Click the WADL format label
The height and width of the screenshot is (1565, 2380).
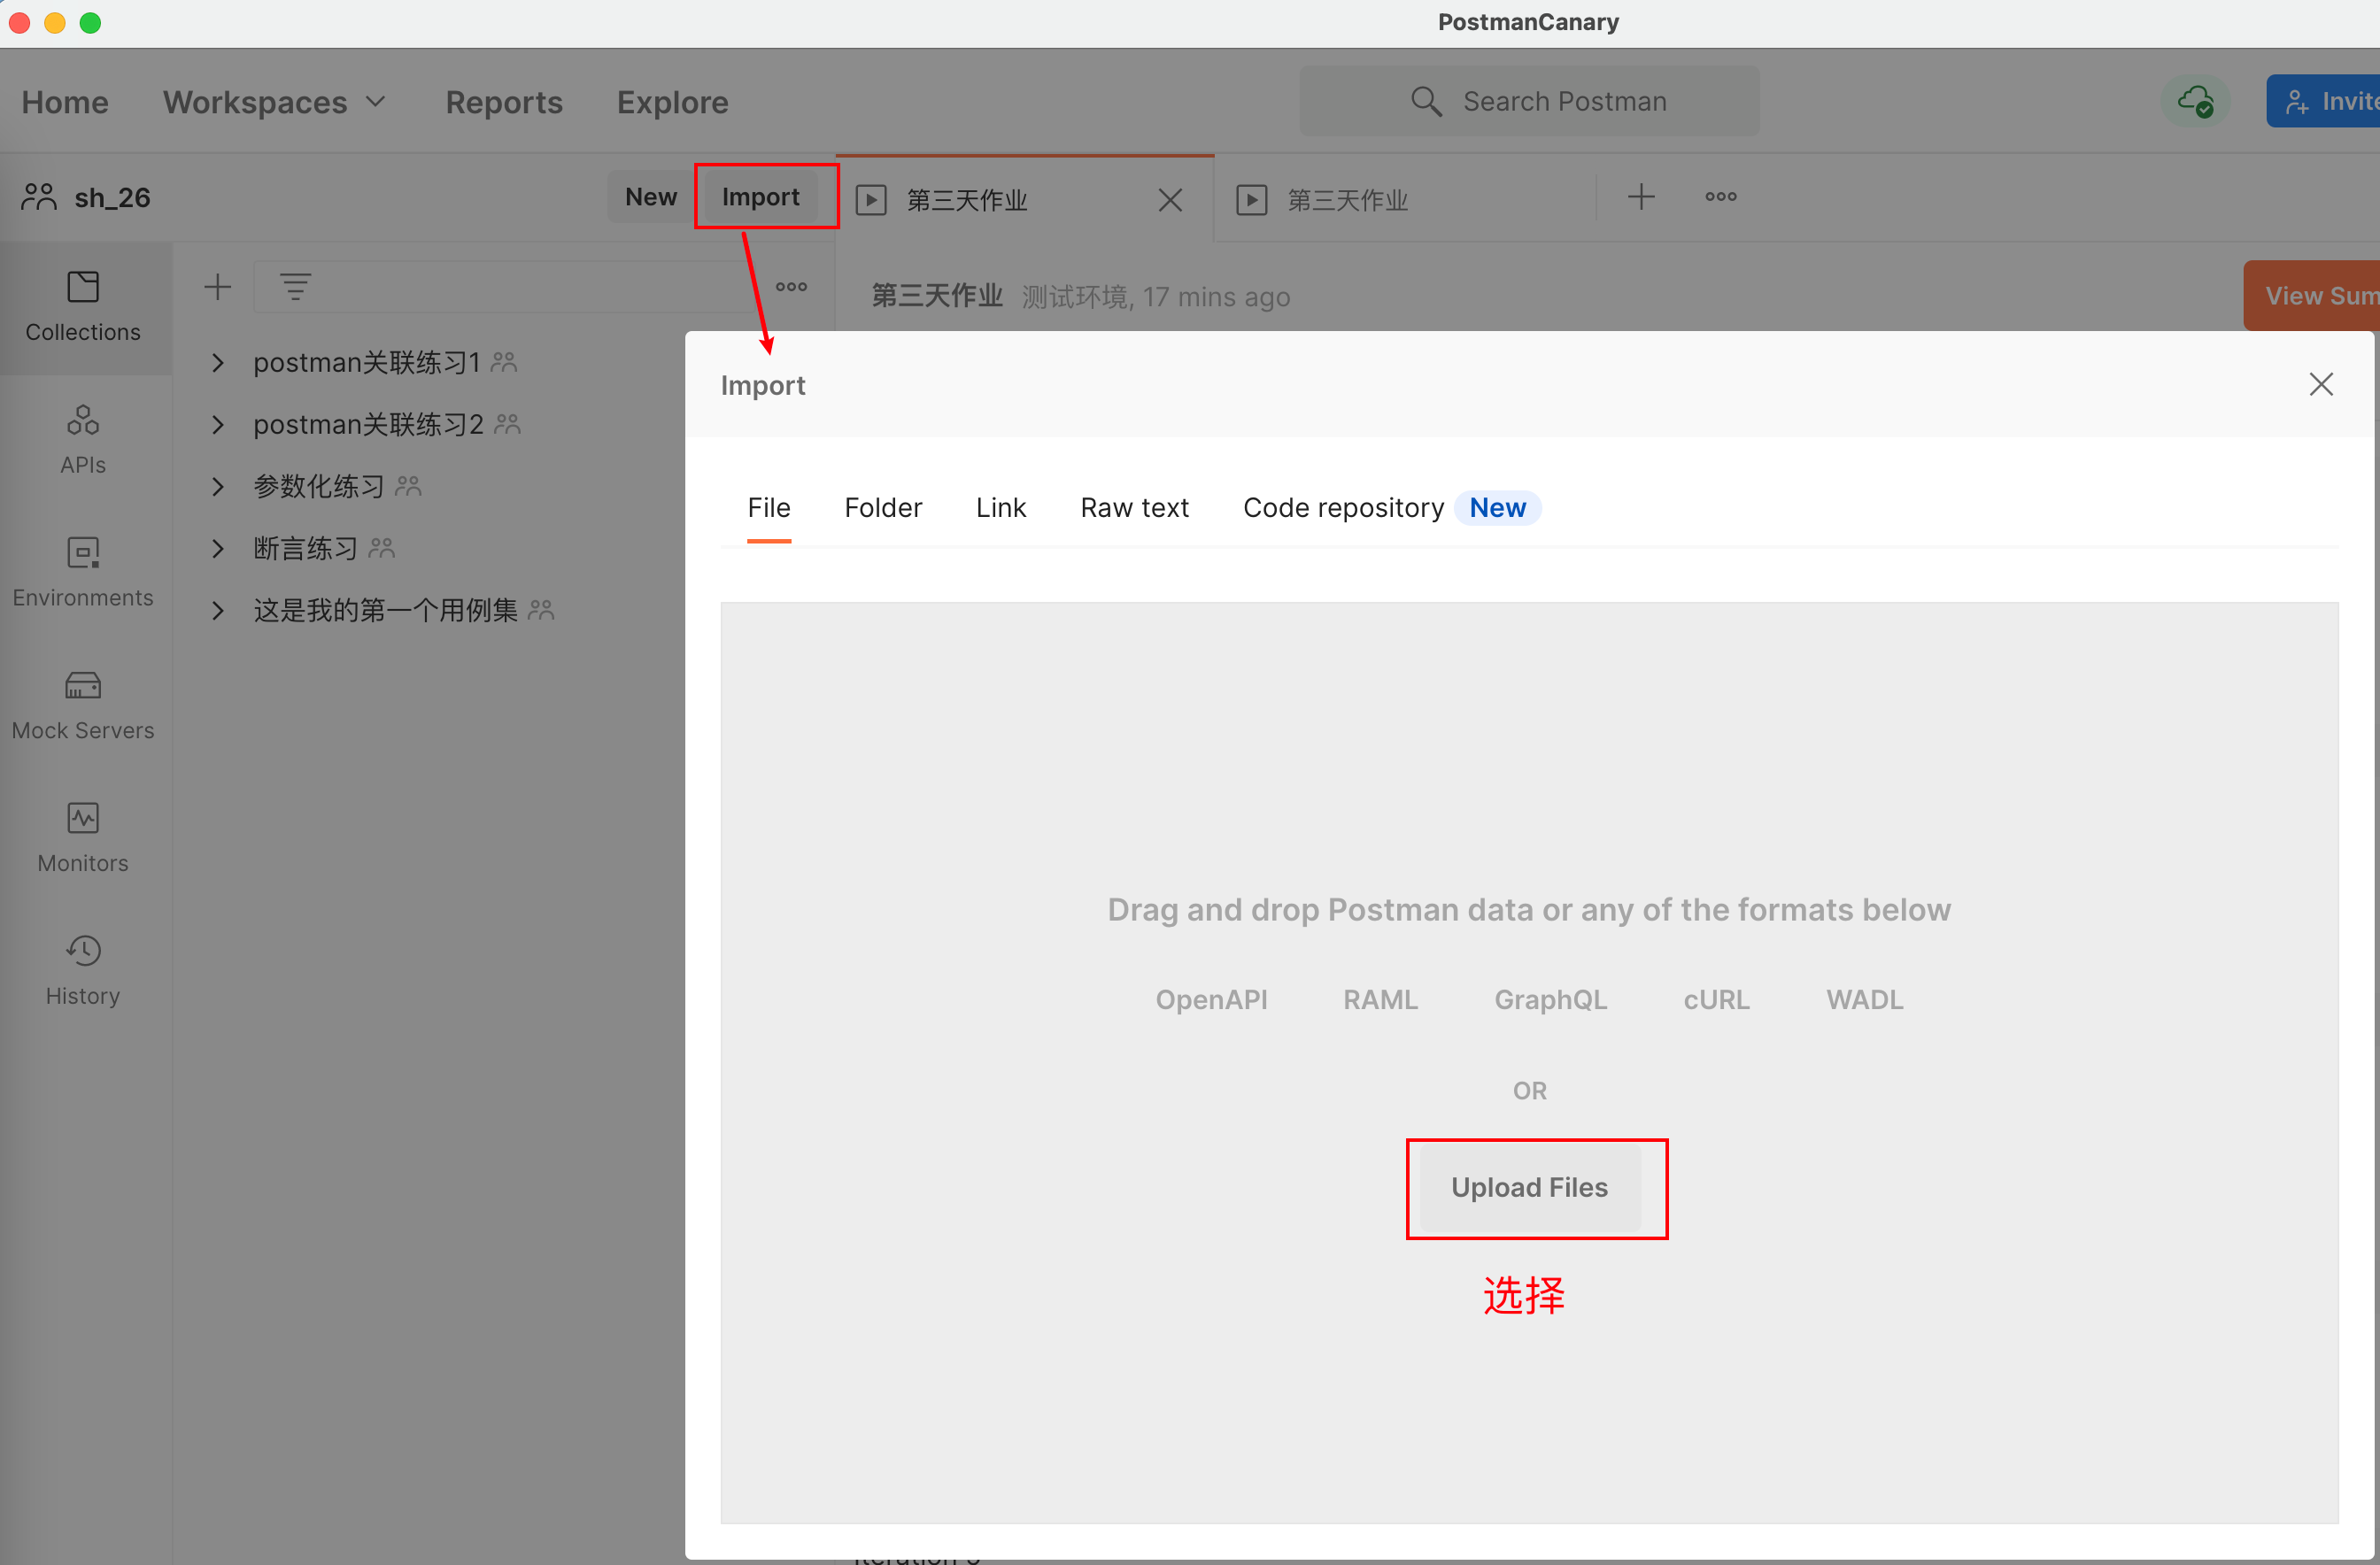(1864, 999)
